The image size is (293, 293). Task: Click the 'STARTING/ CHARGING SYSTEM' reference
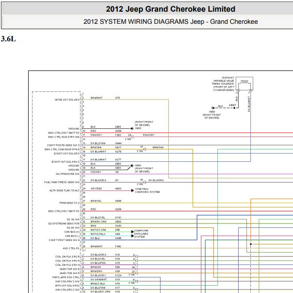pyautogui.click(x=147, y=190)
